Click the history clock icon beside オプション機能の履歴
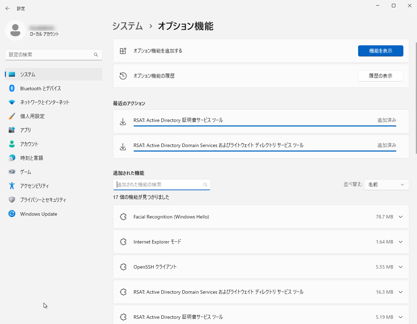 123,76
